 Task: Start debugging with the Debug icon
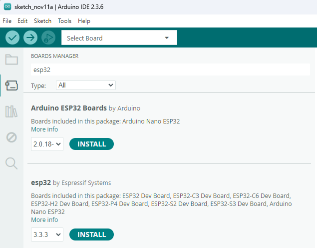[x=48, y=37]
